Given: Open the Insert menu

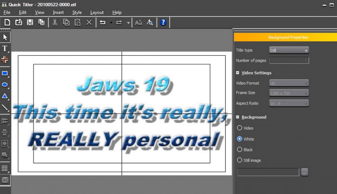Looking at the screenshot, I should pyautogui.click(x=58, y=12).
